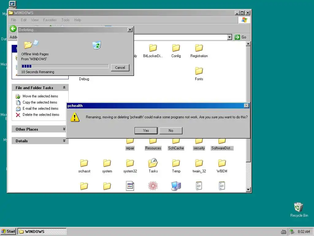
Task: Click the green Go arrow icon
Action: [x=237, y=37]
